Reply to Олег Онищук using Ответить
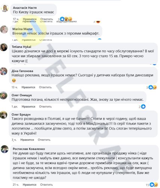160x188 pixels. pos(45,107)
